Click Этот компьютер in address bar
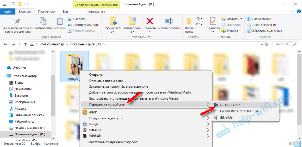Viewport: 302px width, 147px height. 52,44
